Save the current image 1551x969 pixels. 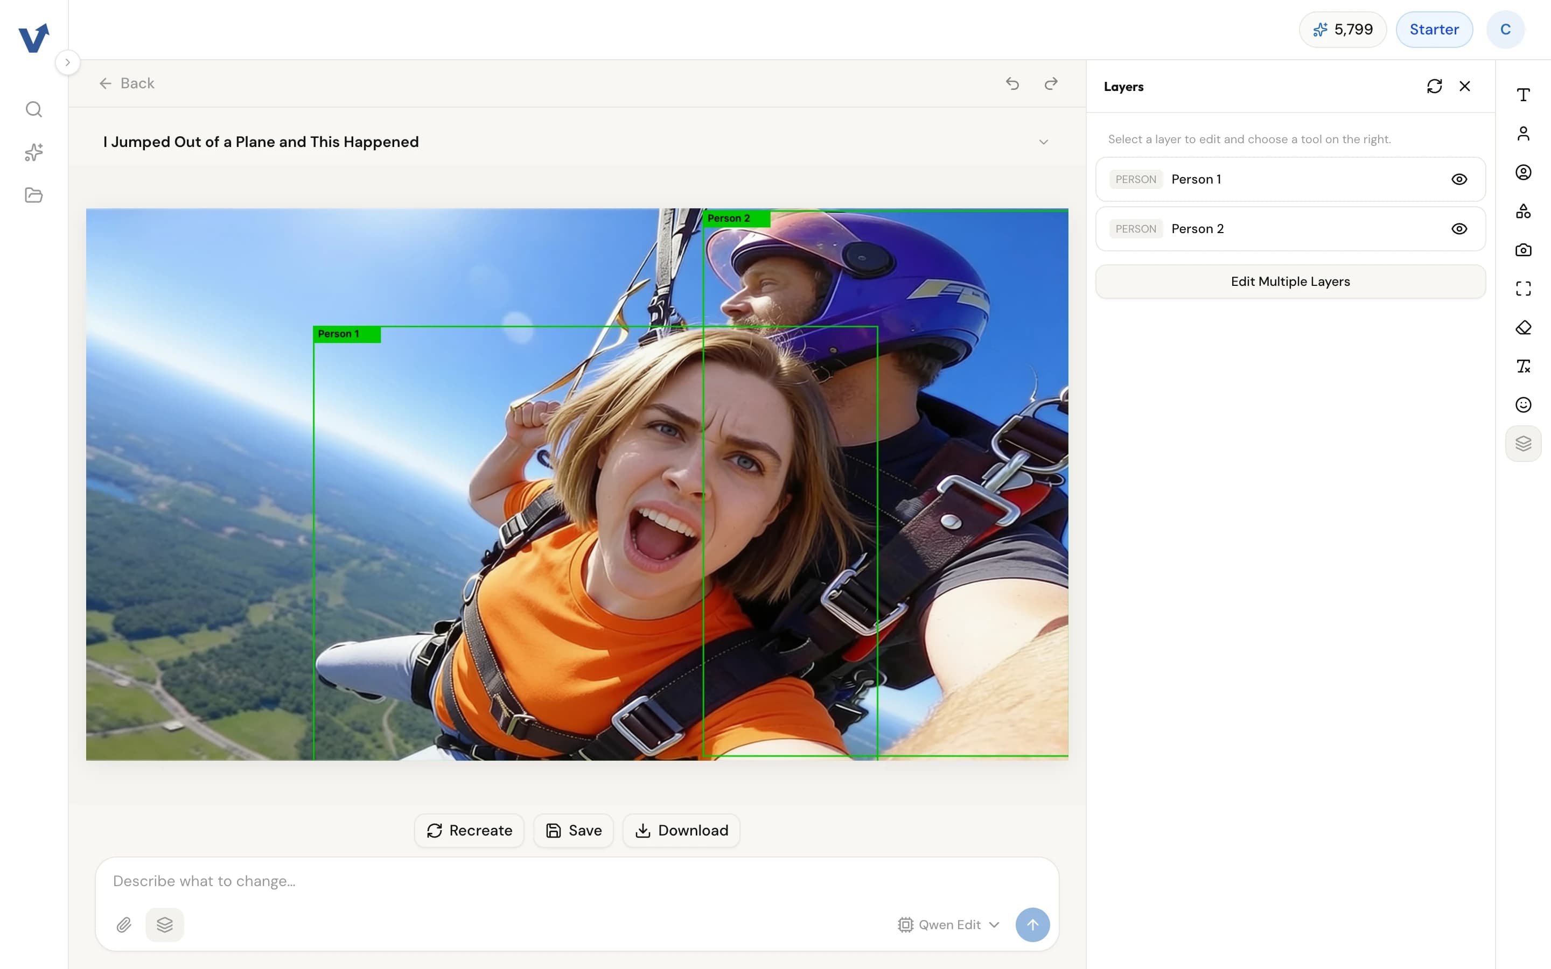tap(573, 831)
